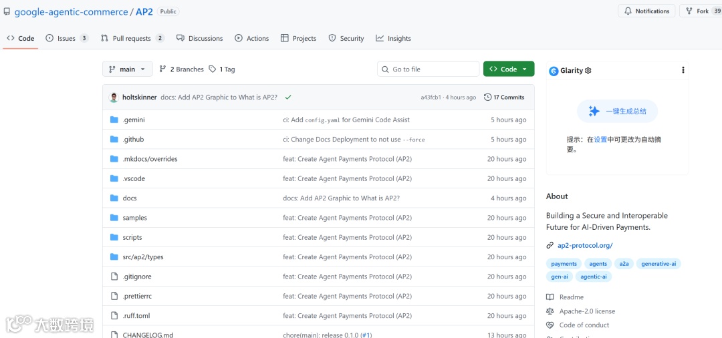Viewport: 722px width, 338px height.
Task: Open the docs folder
Action: coord(130,198)
